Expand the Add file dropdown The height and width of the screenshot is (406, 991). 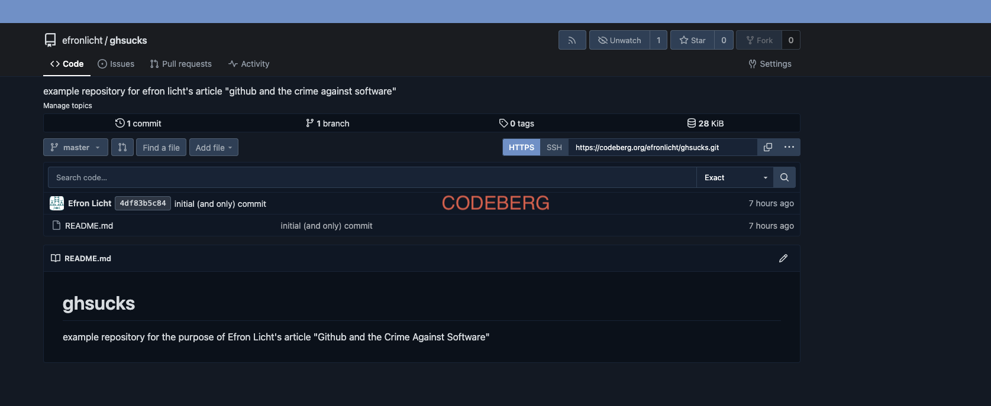pos(214,147)
